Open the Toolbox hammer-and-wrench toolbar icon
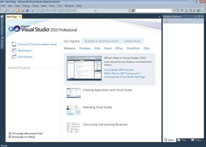 [194, 10]
